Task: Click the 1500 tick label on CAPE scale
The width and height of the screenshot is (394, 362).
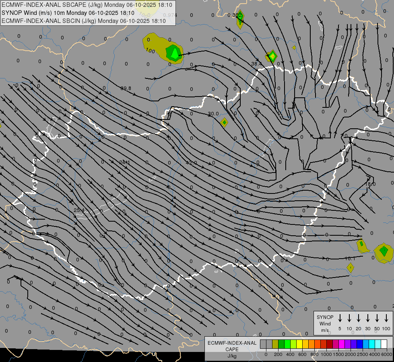Action: 338,354
